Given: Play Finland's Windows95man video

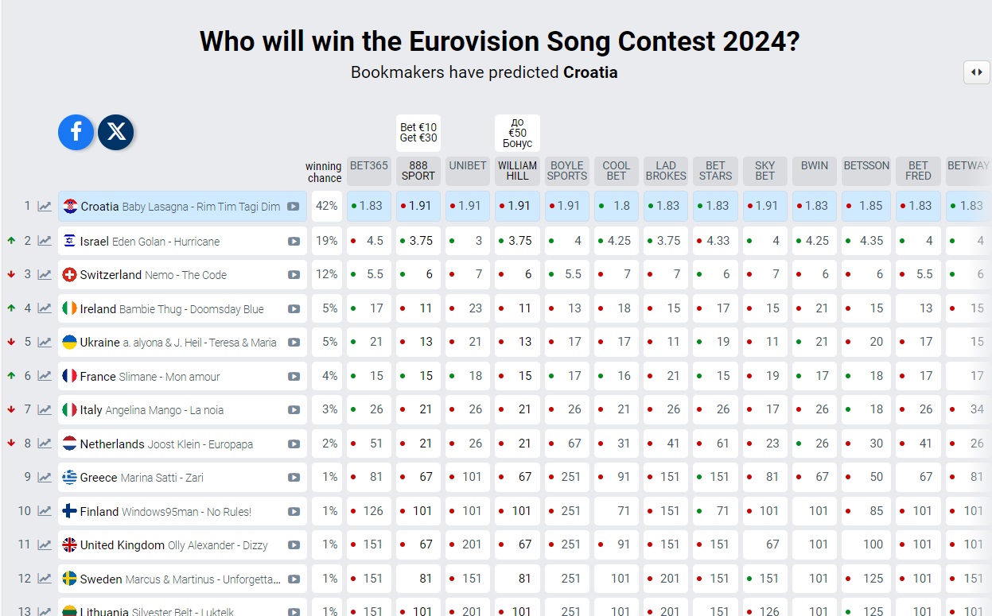Looking at the screenshot, I should [x=294, y=510].
